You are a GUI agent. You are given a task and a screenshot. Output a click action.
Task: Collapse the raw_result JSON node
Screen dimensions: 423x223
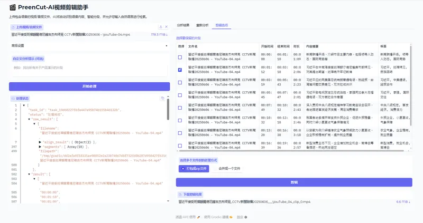(x=30, y=120)
